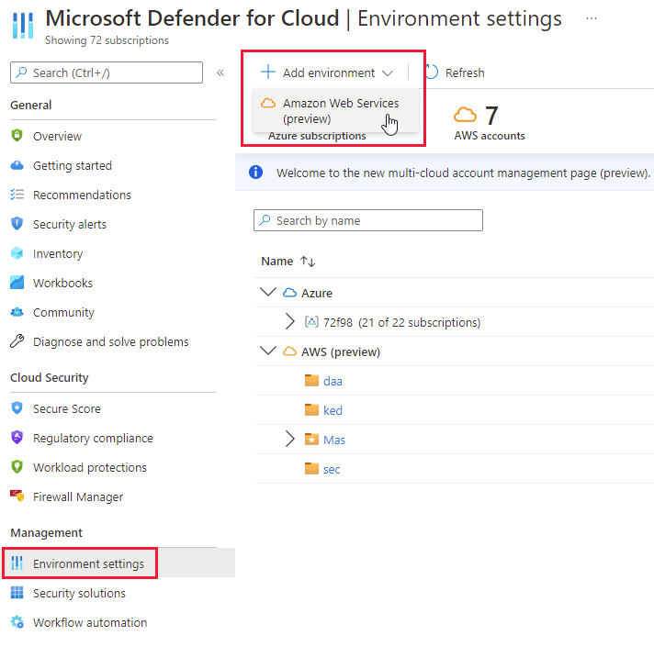The width and height of the screenshot is (654, 658).
Task: Open Security solutions page
Action: click(79, 593)
